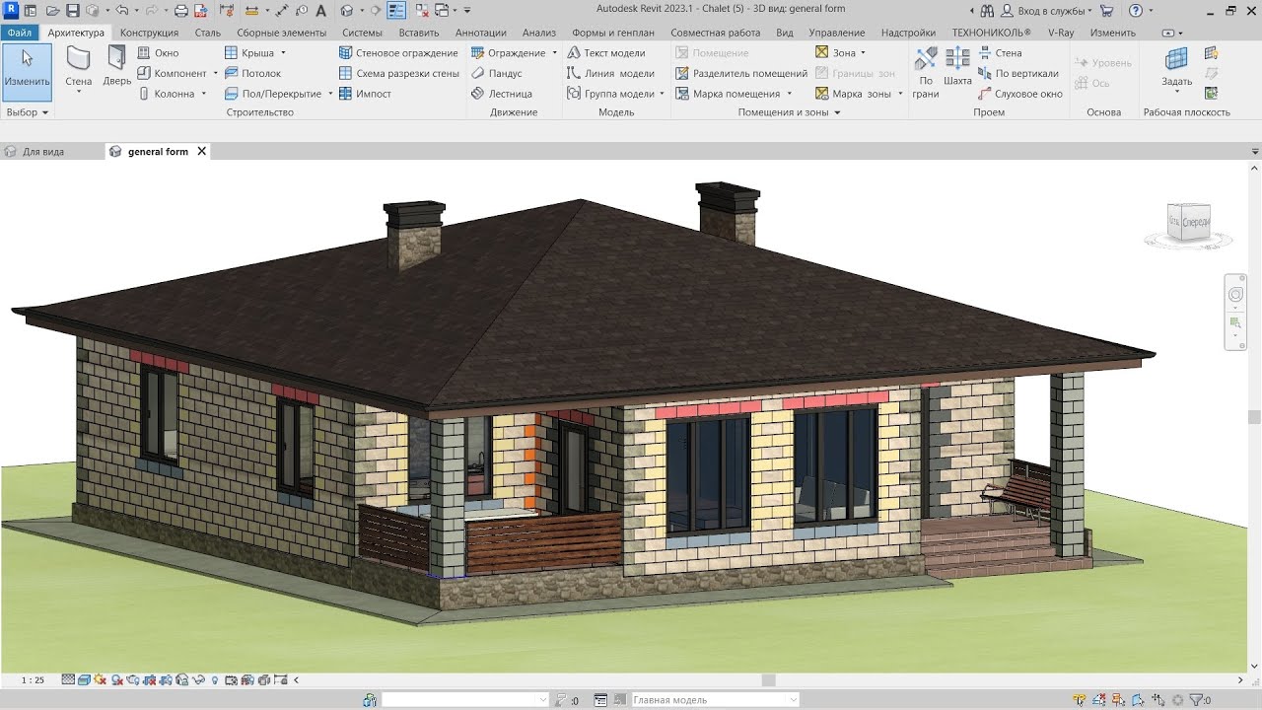Select the Крыша (Roof) tool
The height and width of the screenshot is (710, 1262).
coord(248,53)
